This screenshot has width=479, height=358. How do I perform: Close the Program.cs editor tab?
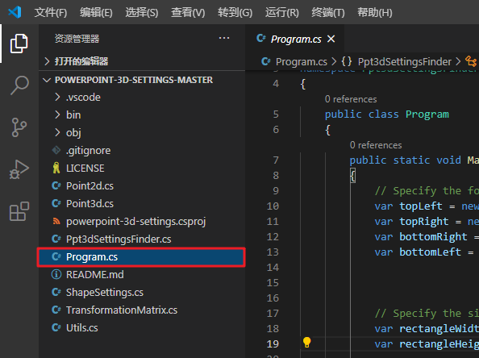click(331, 39)
